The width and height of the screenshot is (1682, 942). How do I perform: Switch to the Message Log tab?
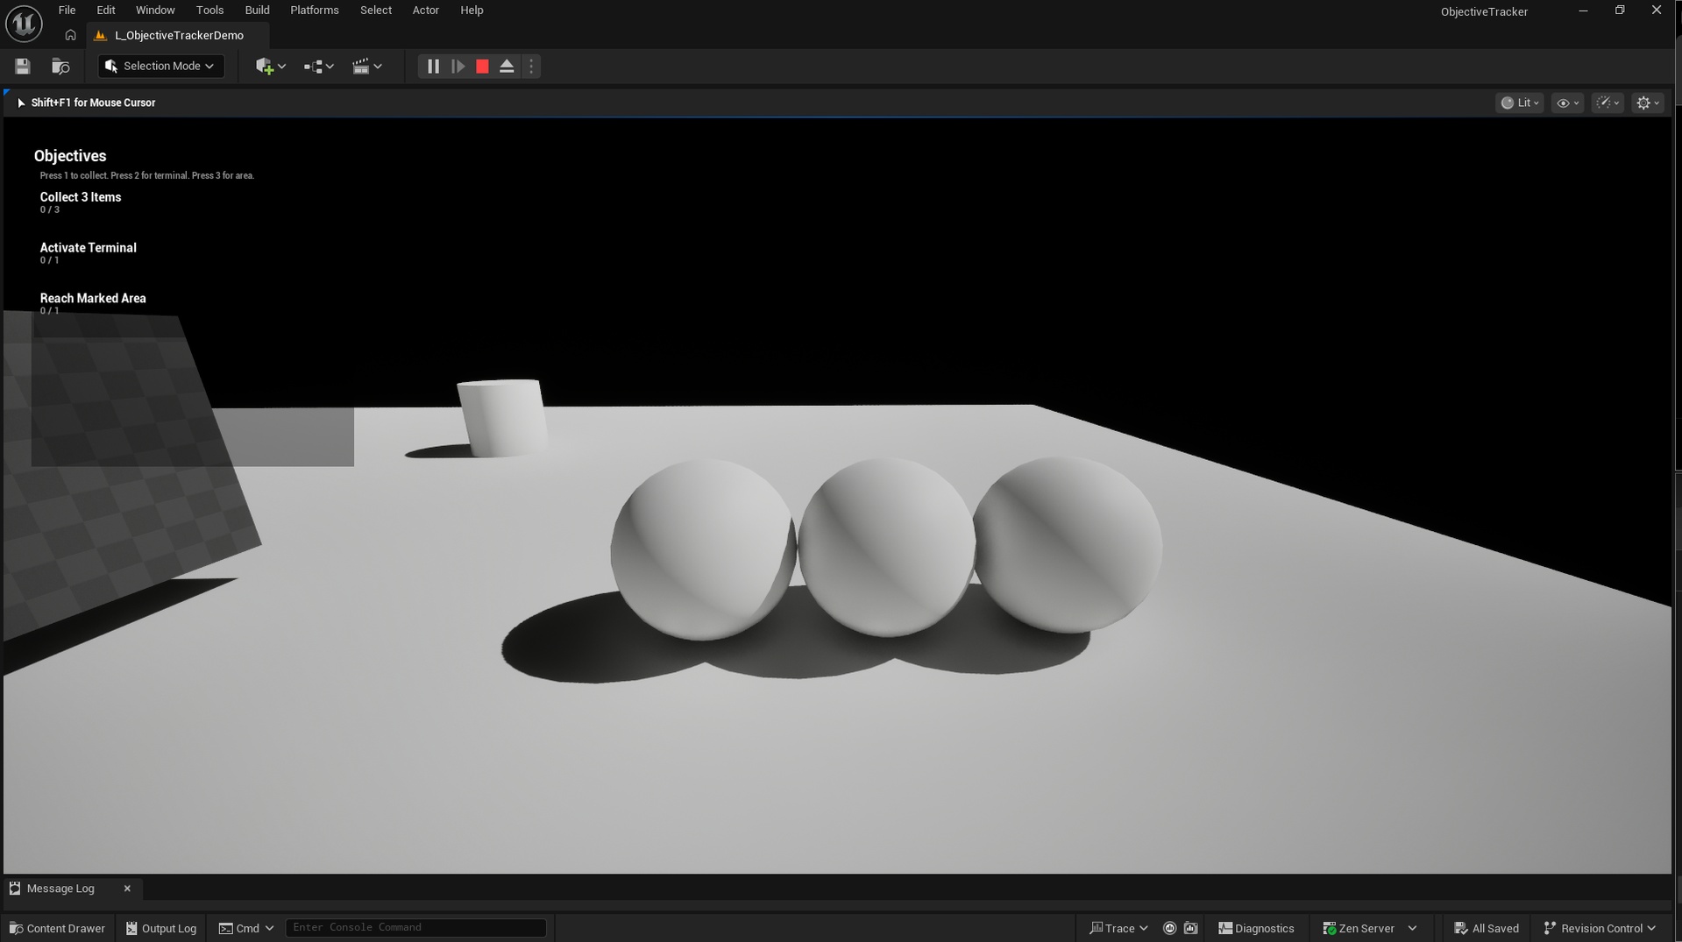point(60,889)
